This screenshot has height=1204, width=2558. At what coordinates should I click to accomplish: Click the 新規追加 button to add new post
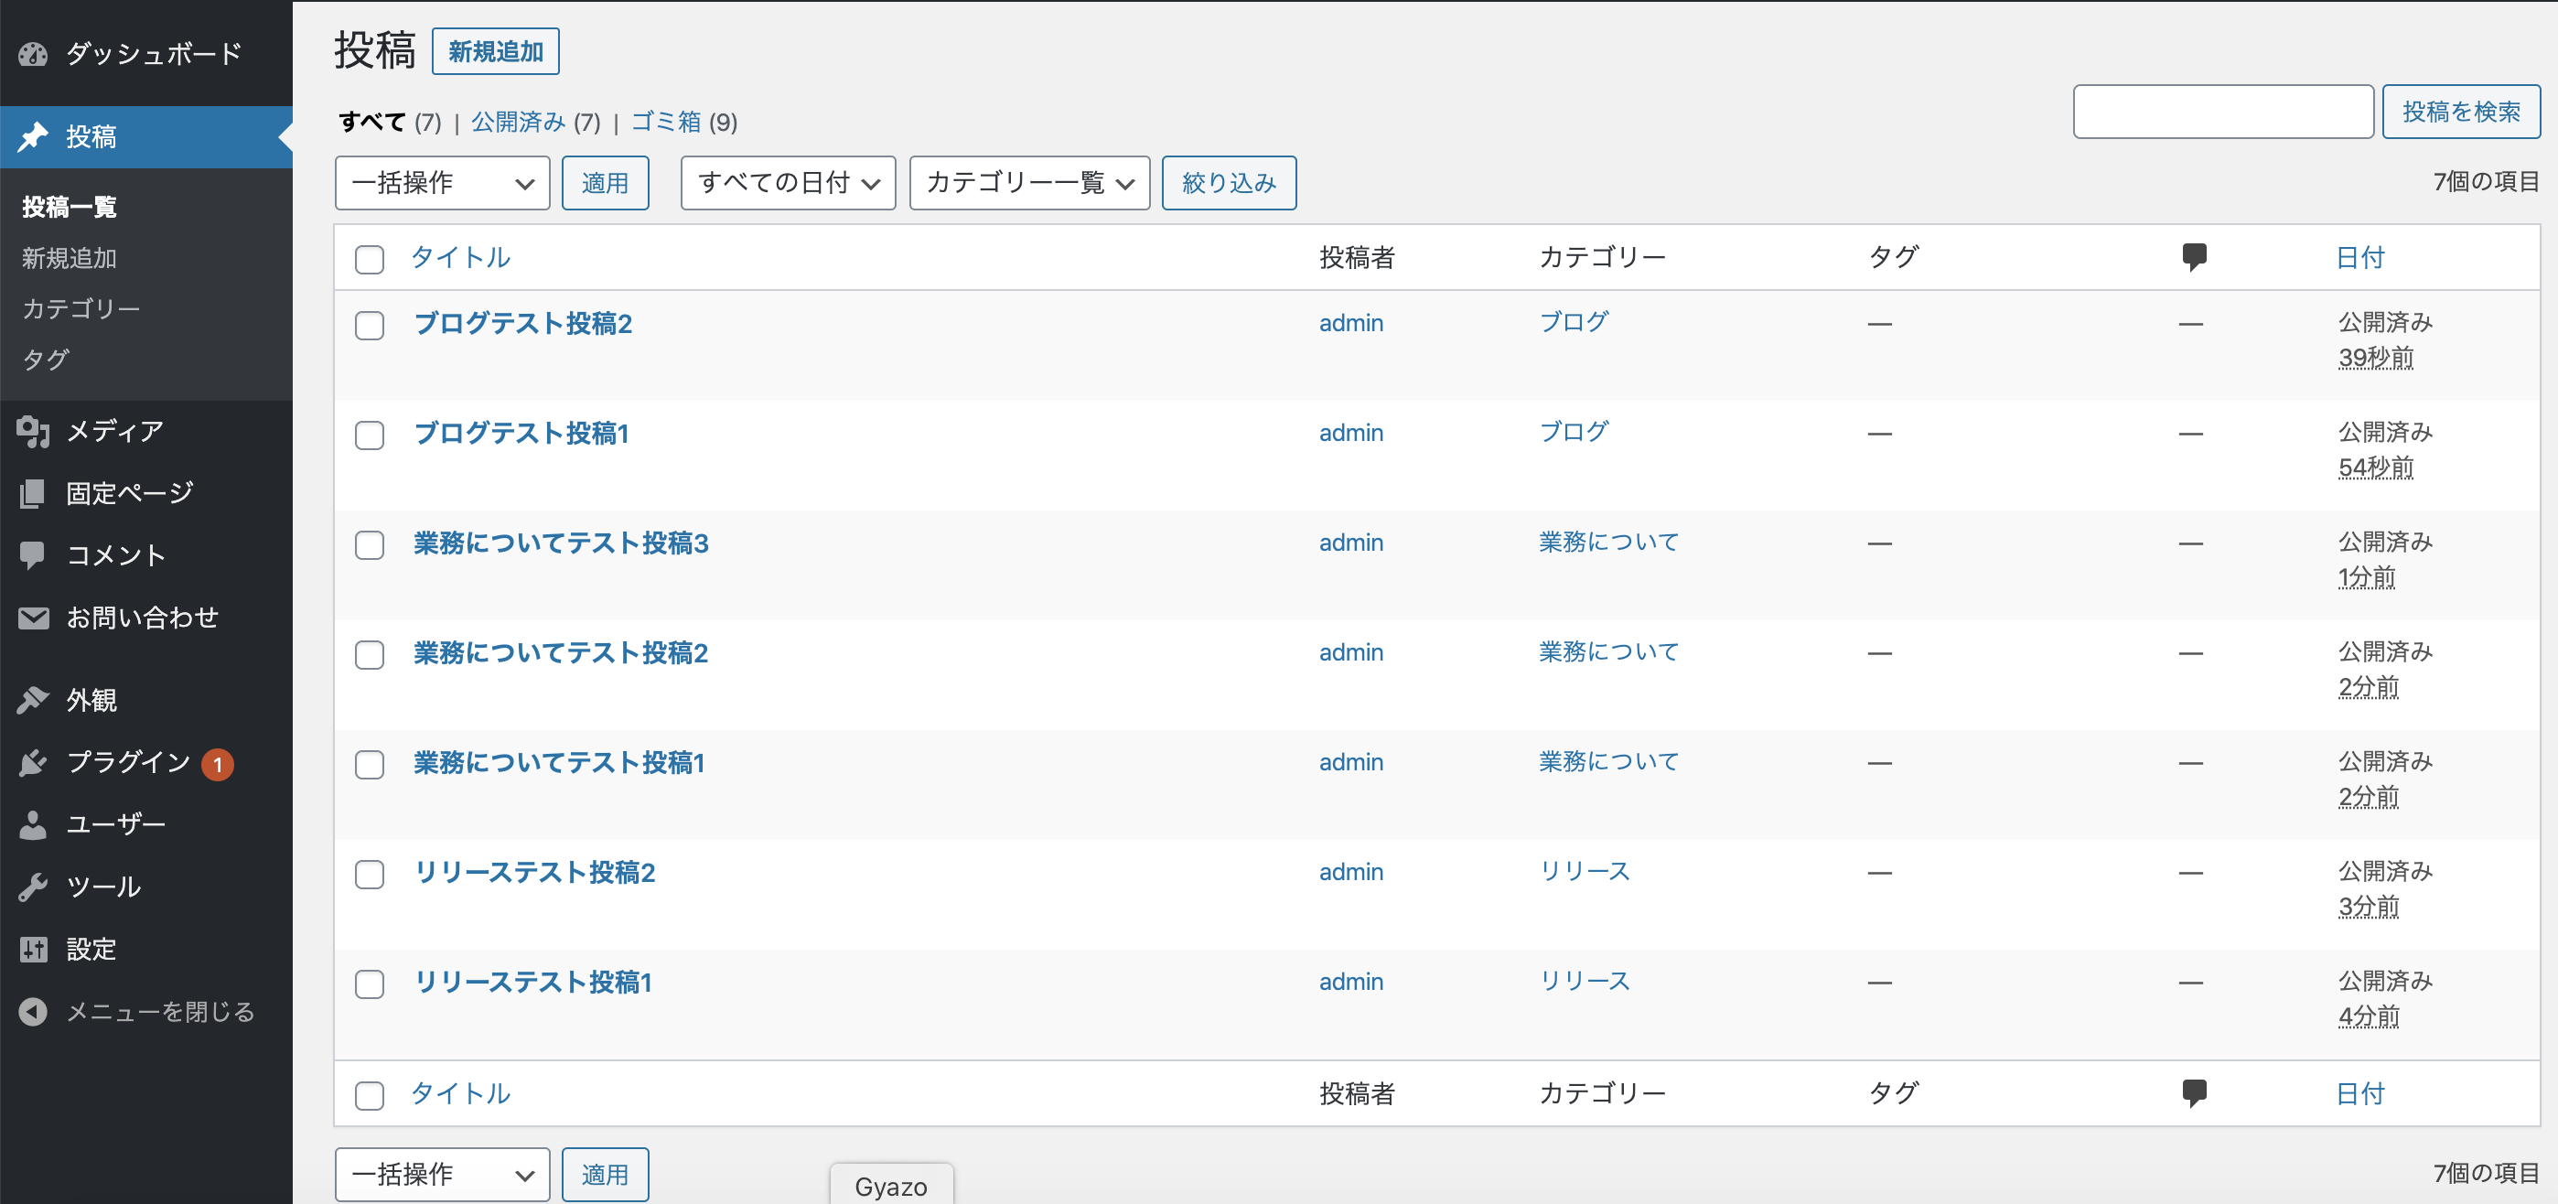[x=496, y=49]
